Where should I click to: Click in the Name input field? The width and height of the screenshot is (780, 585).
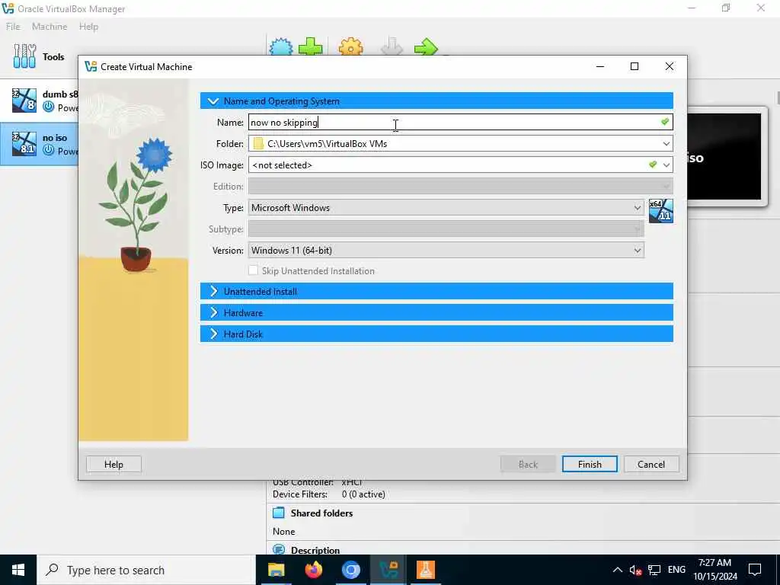460,123
